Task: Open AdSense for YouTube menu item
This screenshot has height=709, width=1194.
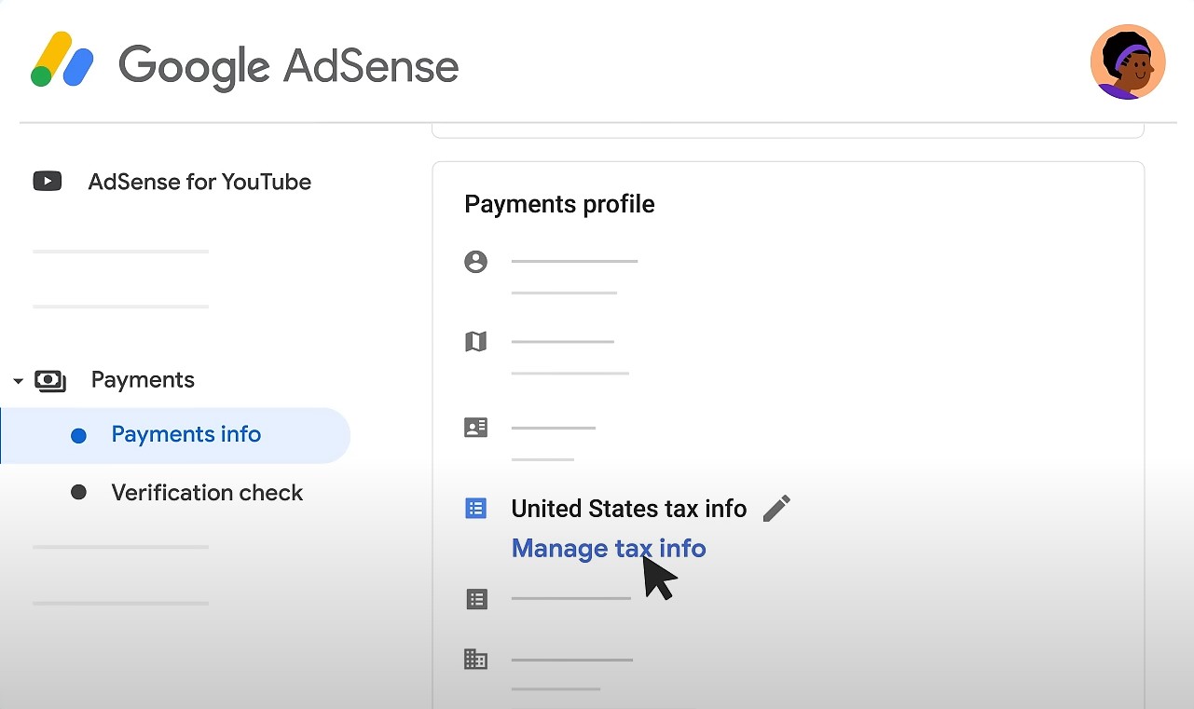Action: [199, 182]
